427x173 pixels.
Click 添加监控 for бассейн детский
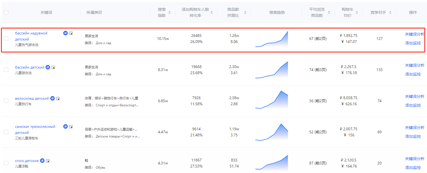[x=413, y=74]
